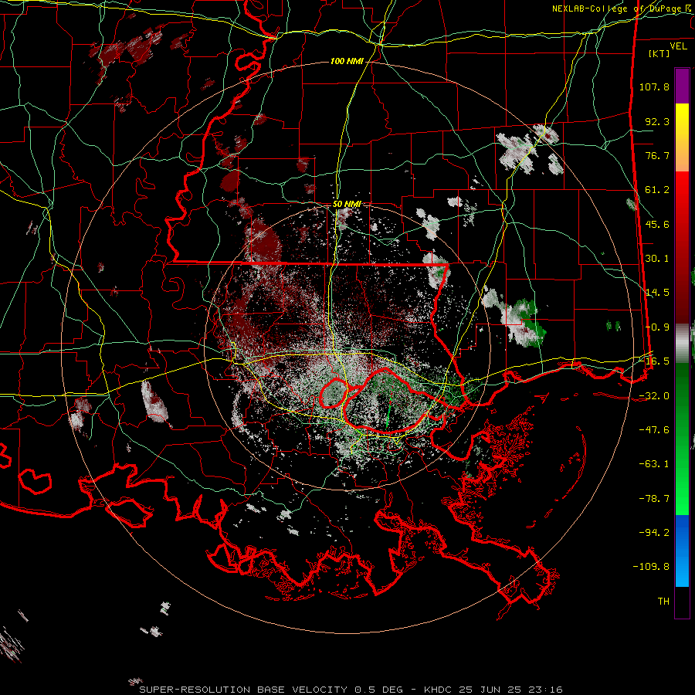The height and width of the screenshot is (695, 695).
Task: Click the 107.8 legend value
Action: tap(654, 86)
